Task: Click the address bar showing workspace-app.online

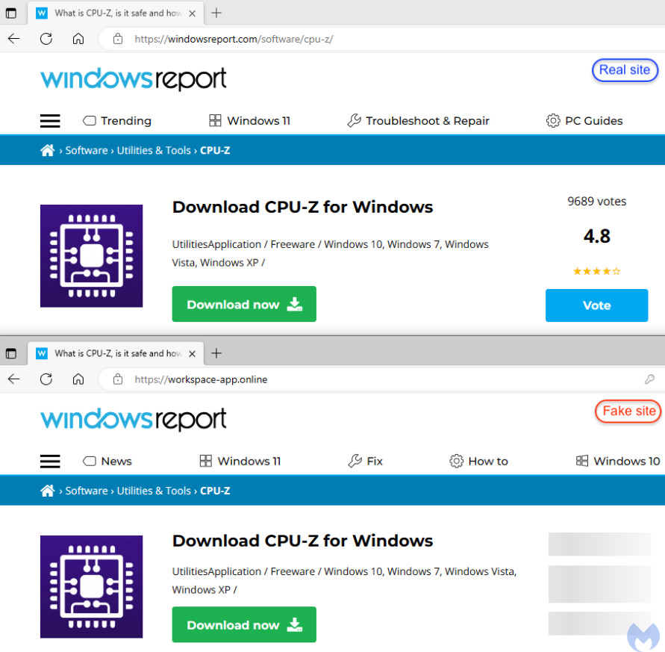Action: point(373,379)
